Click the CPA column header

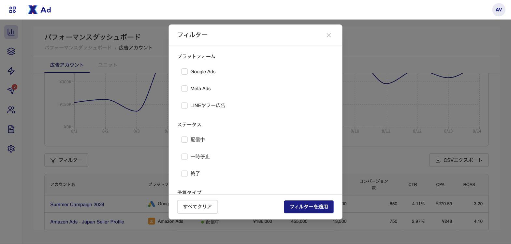coord(440,184)
